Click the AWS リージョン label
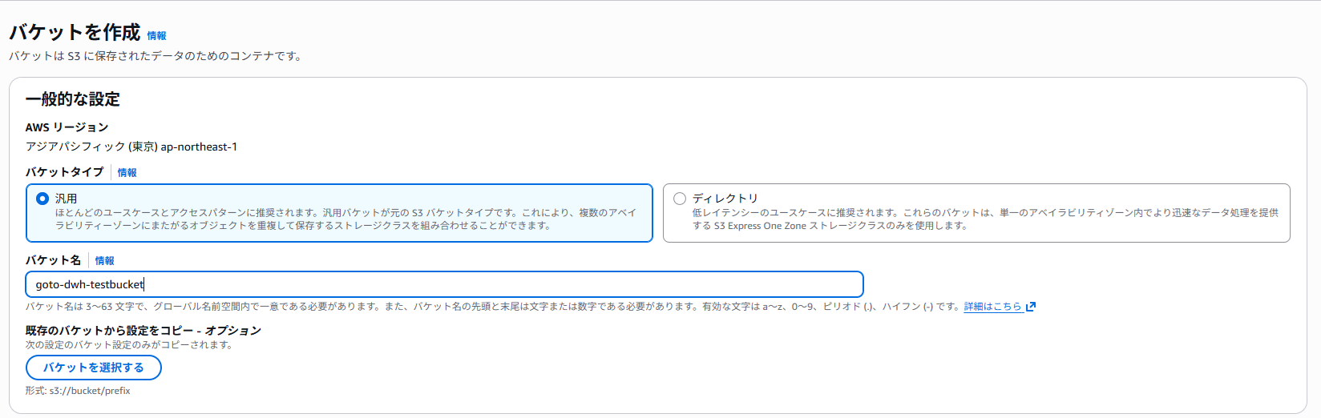Screen dimensions: 1321x418 (x=67, y=127)
